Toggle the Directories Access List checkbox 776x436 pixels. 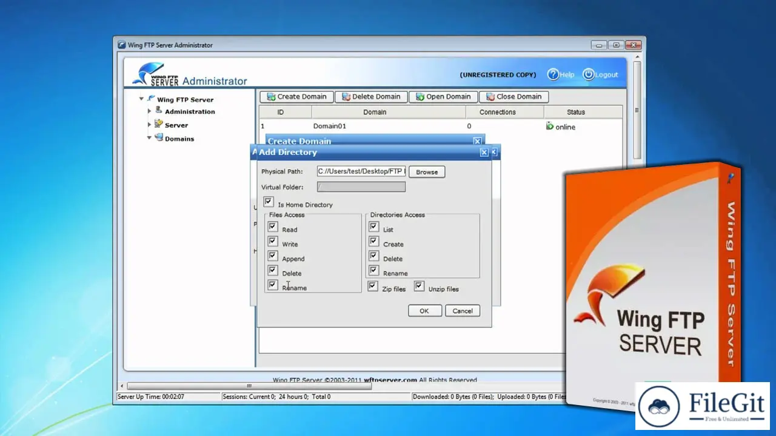(373, 226)
